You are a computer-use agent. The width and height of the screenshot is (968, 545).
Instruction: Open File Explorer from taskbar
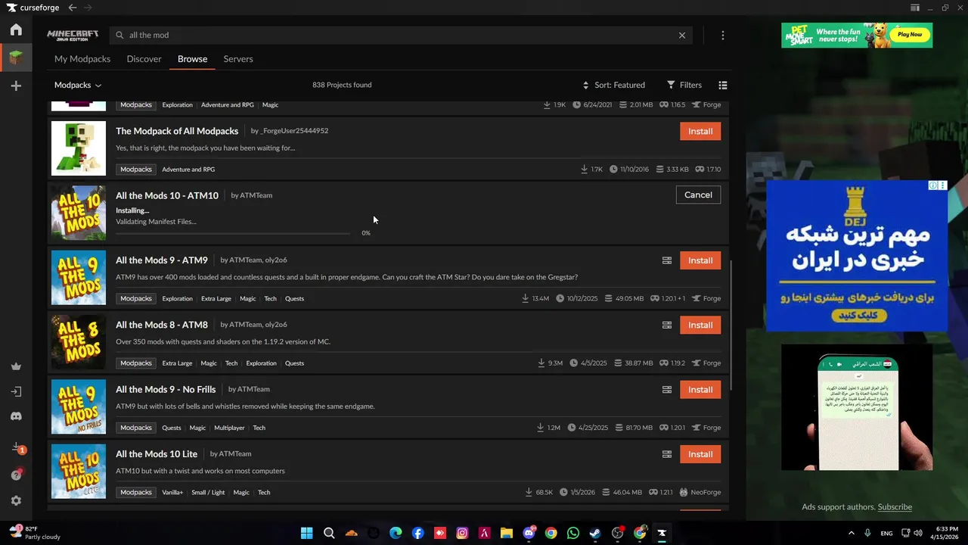[507, 533]
